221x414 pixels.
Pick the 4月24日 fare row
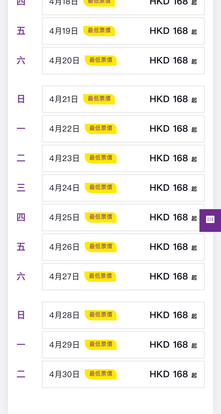pyautogui.click(x=123, y=188)
